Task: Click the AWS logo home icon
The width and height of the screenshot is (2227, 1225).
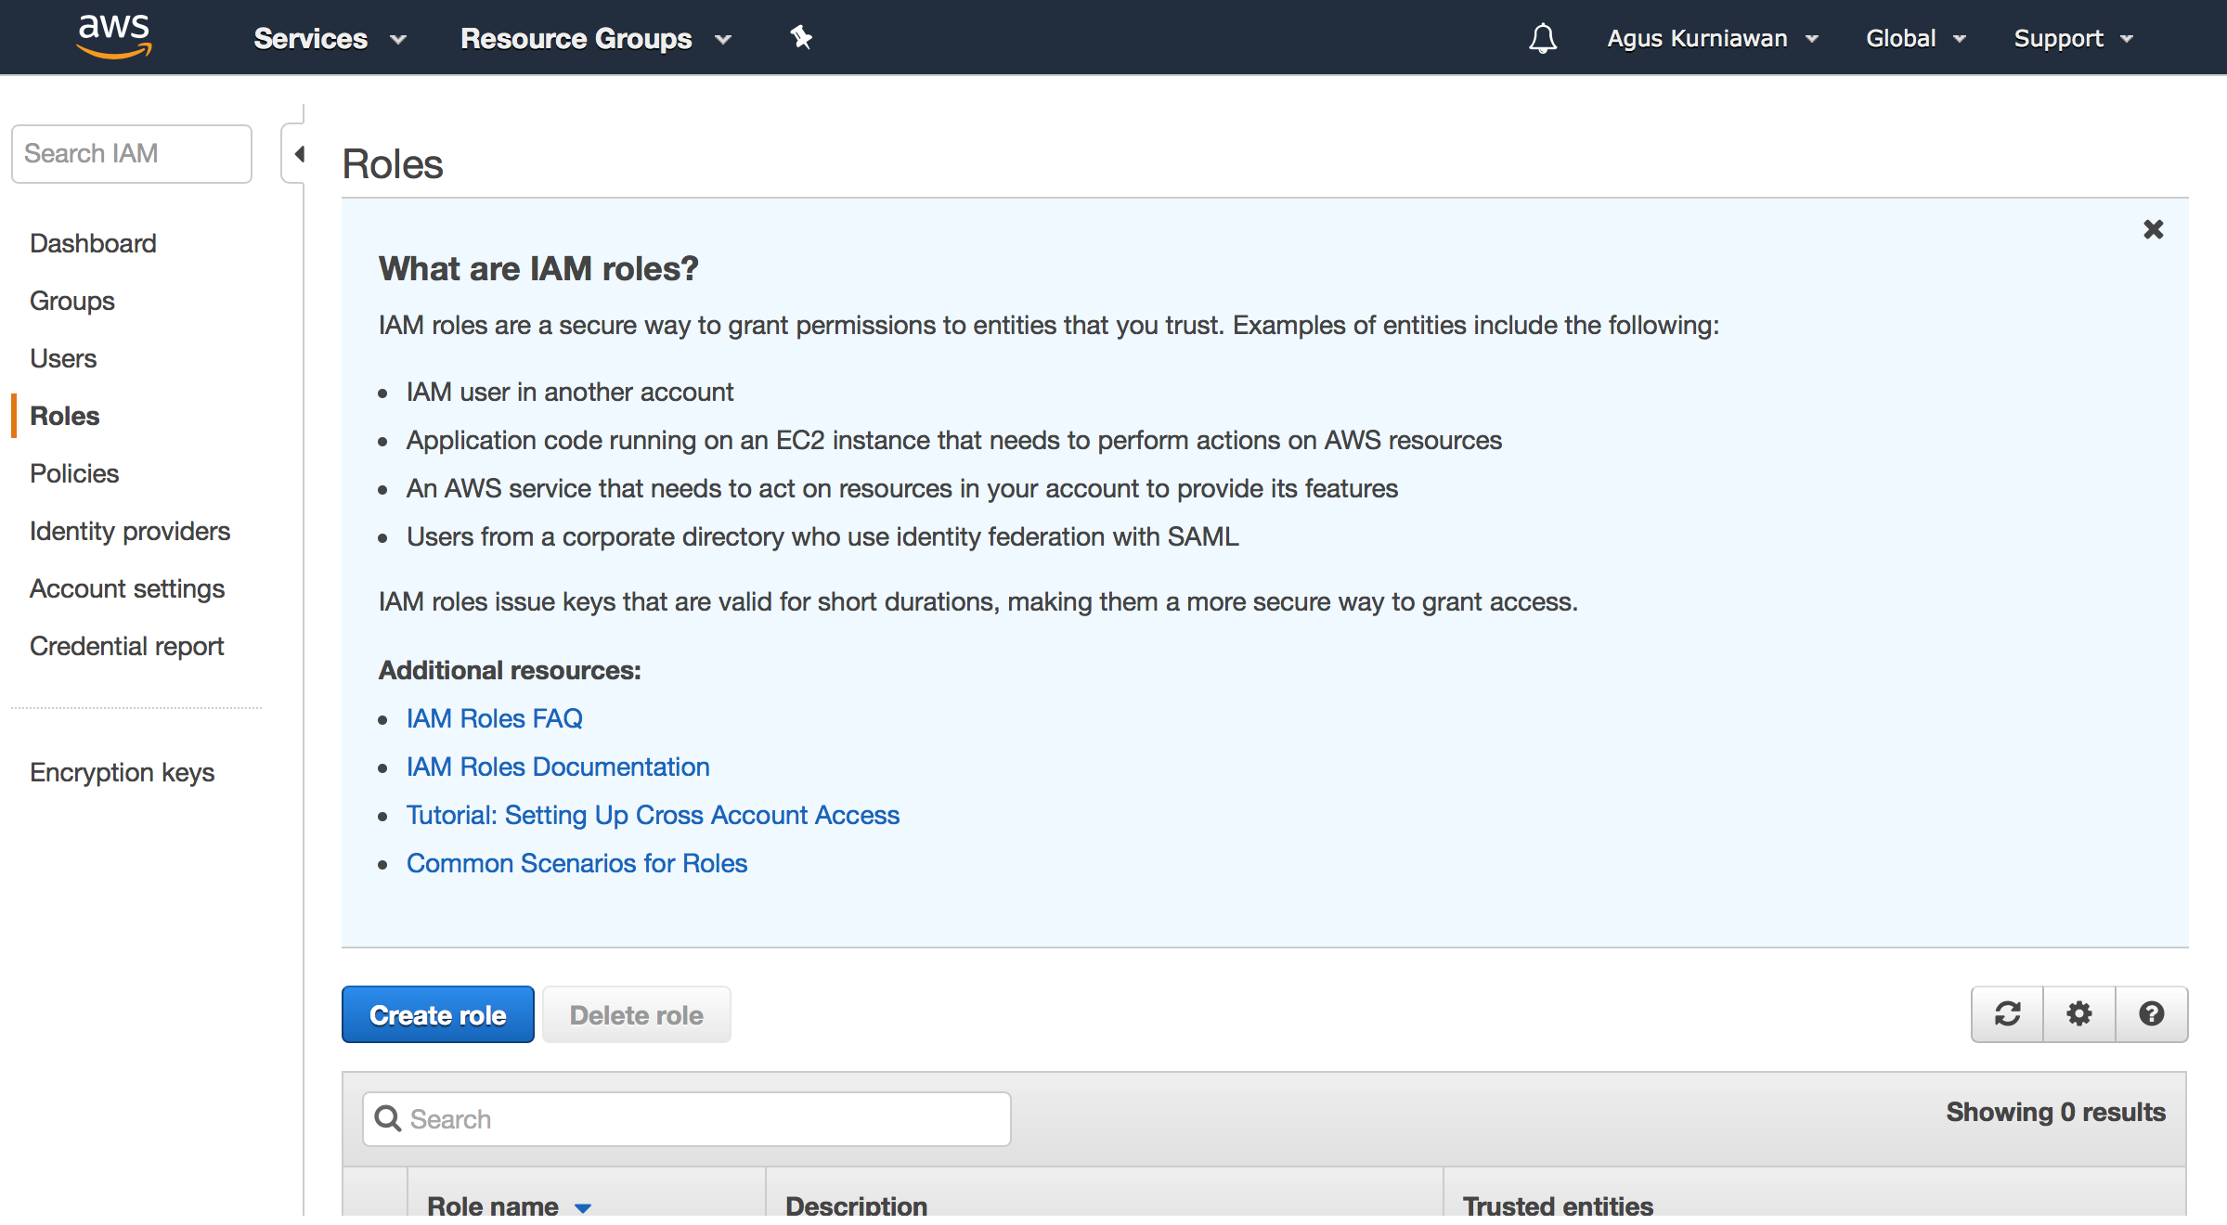Action: point(113,37)
